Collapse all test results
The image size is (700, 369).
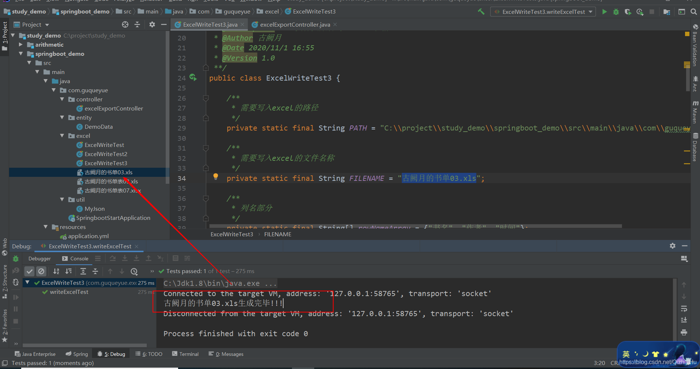(x=95, y=271)
